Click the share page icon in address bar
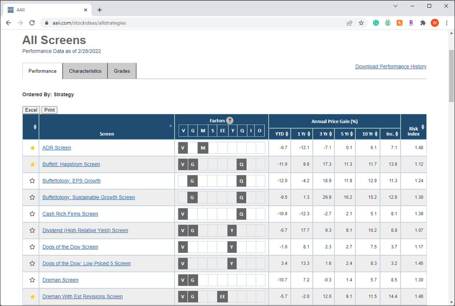 click(x=349, y=23)
